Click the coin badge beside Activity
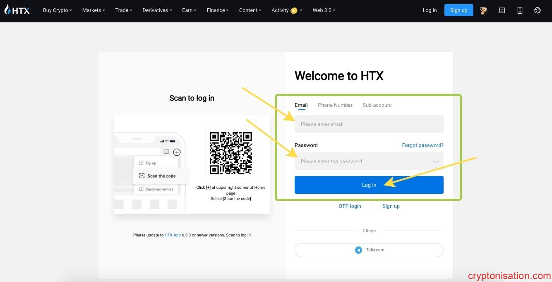 [x=294, y=11]
